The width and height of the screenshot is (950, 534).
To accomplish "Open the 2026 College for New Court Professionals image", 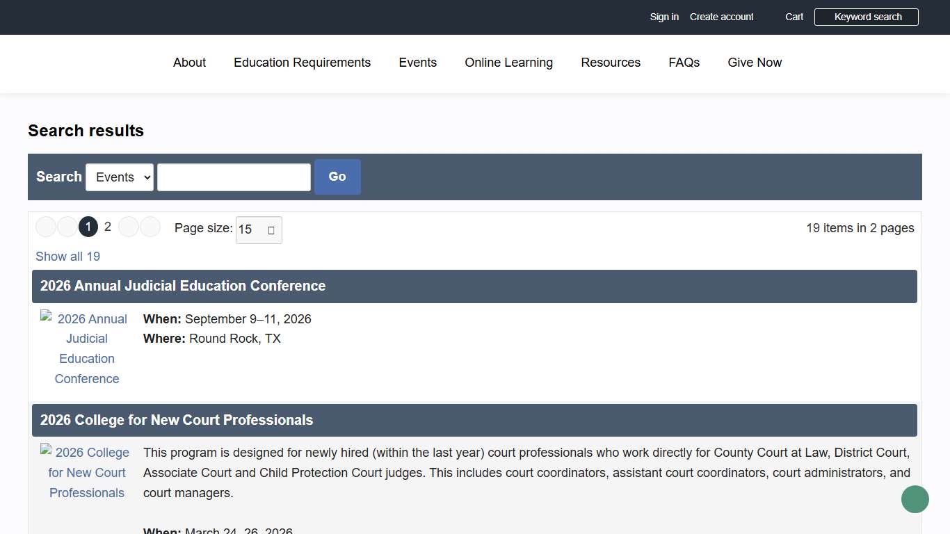I will 86,472.
